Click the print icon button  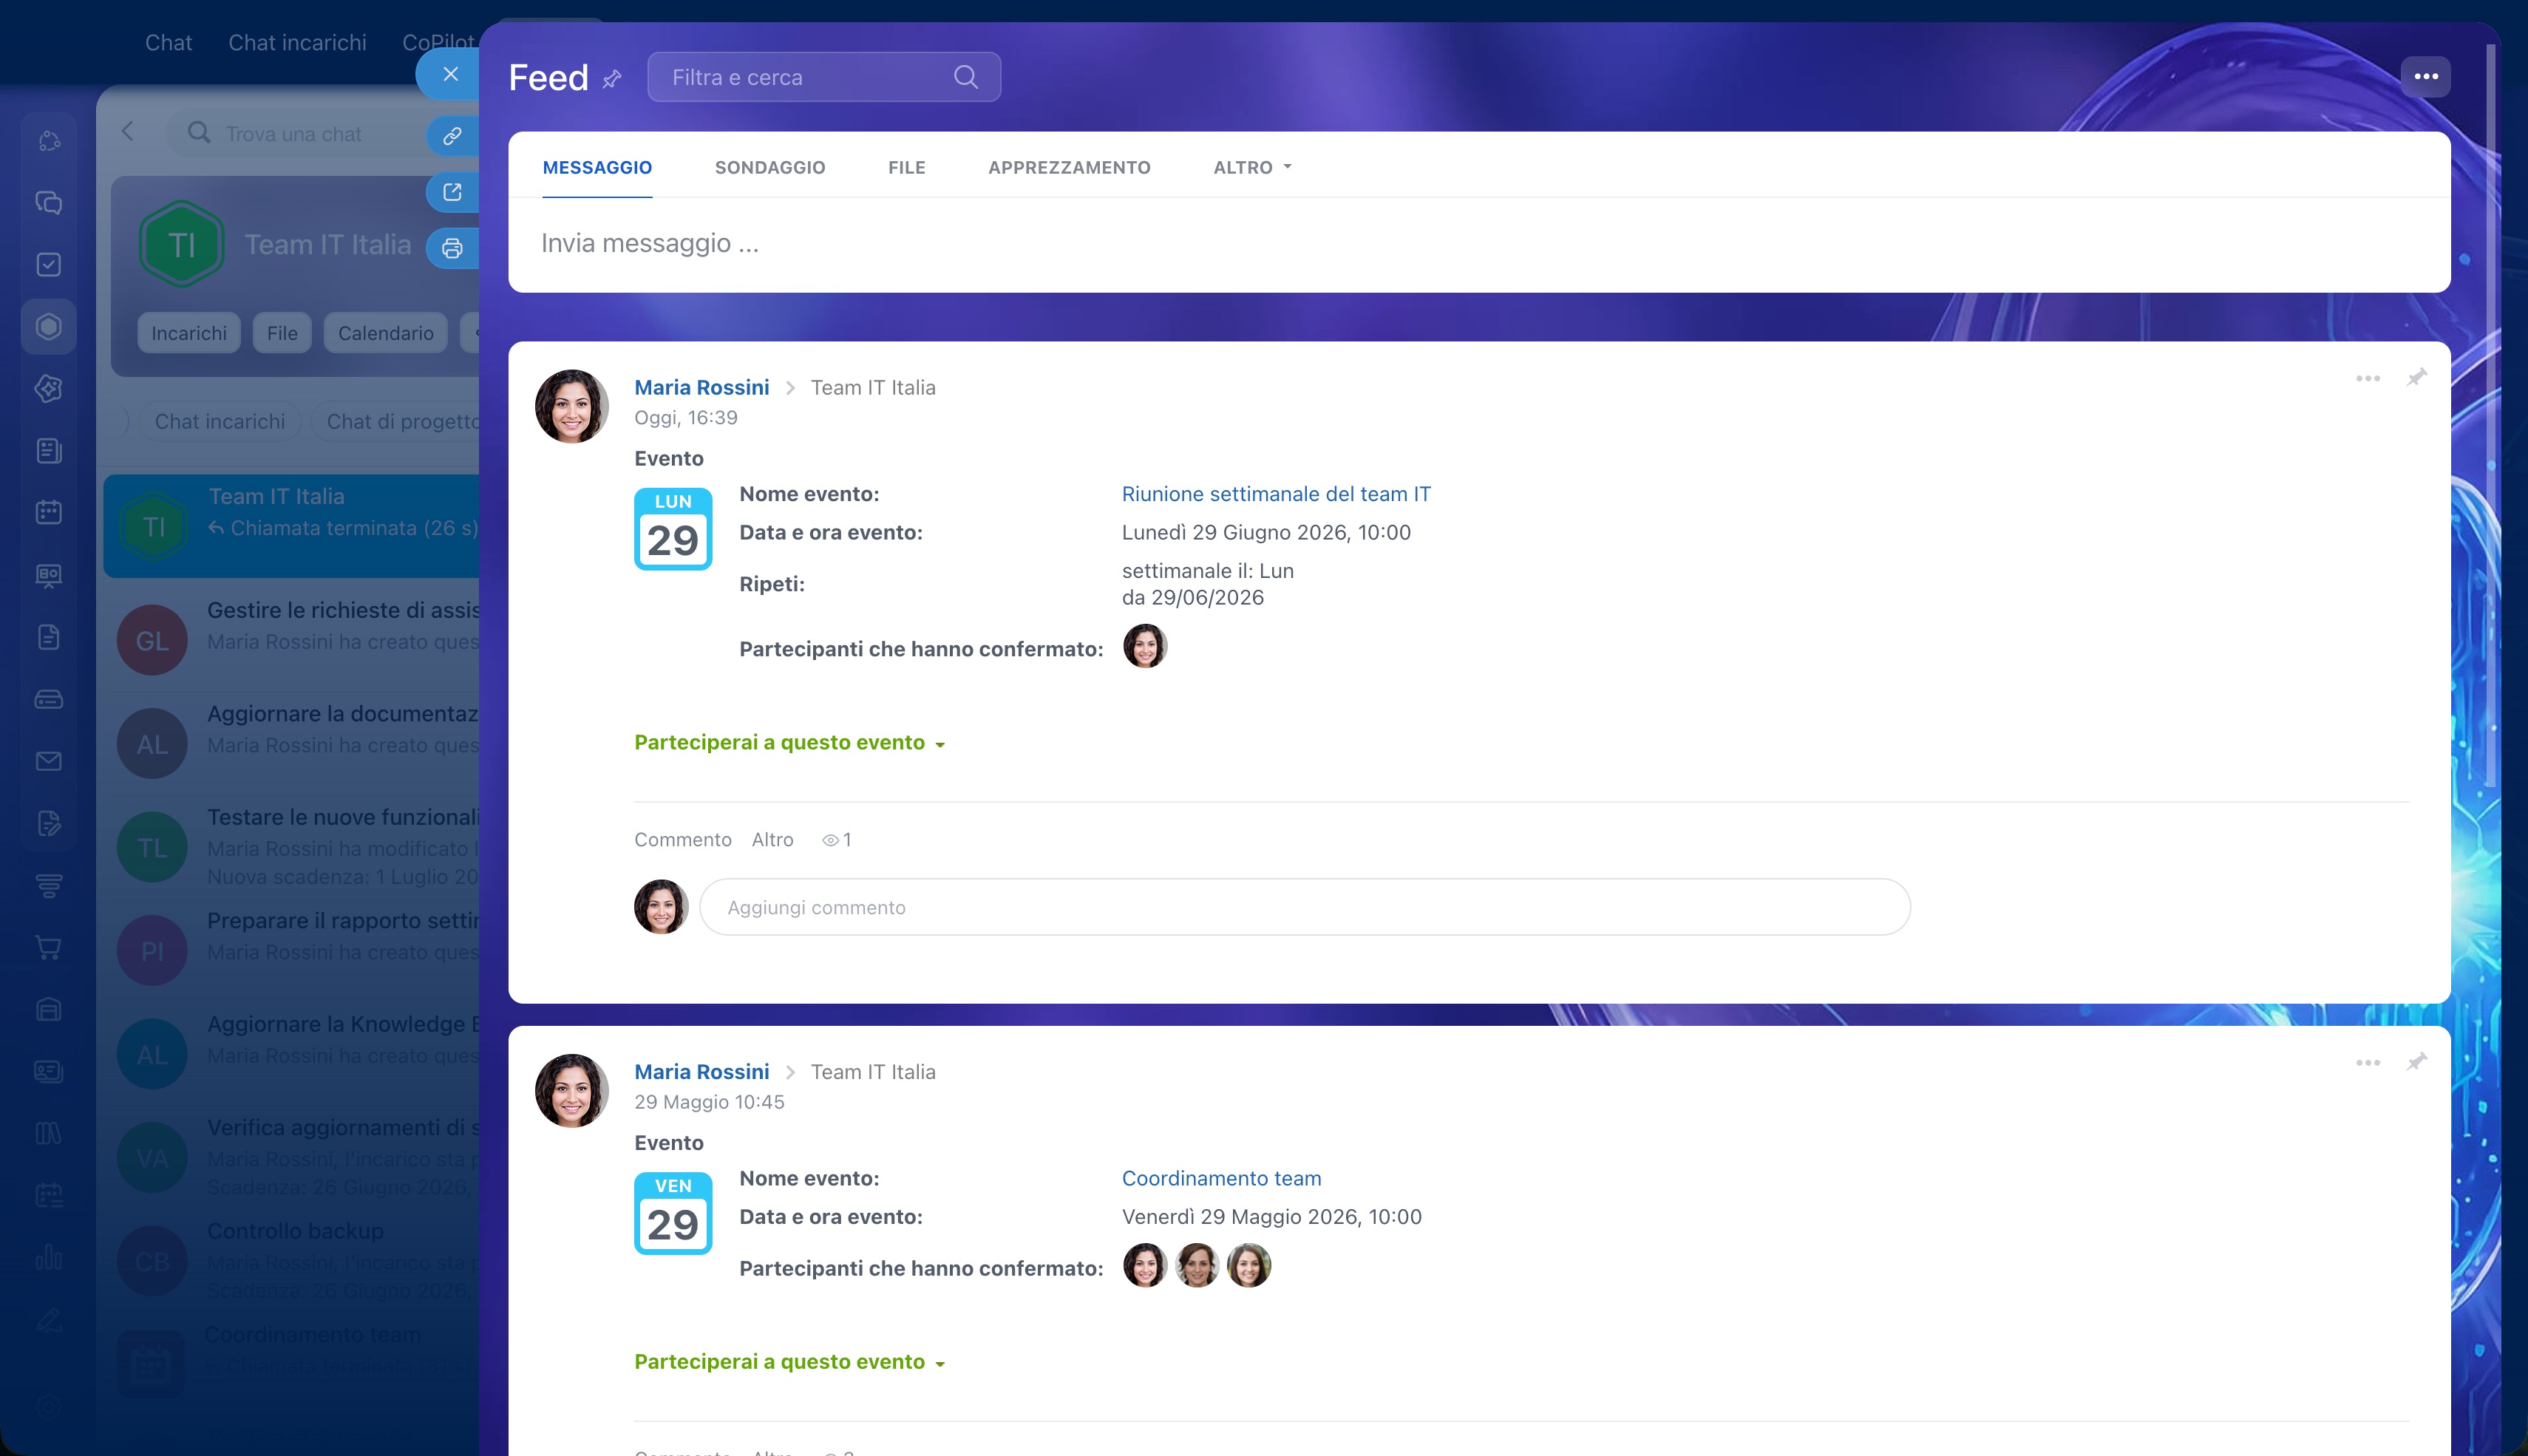coord(452,248)
